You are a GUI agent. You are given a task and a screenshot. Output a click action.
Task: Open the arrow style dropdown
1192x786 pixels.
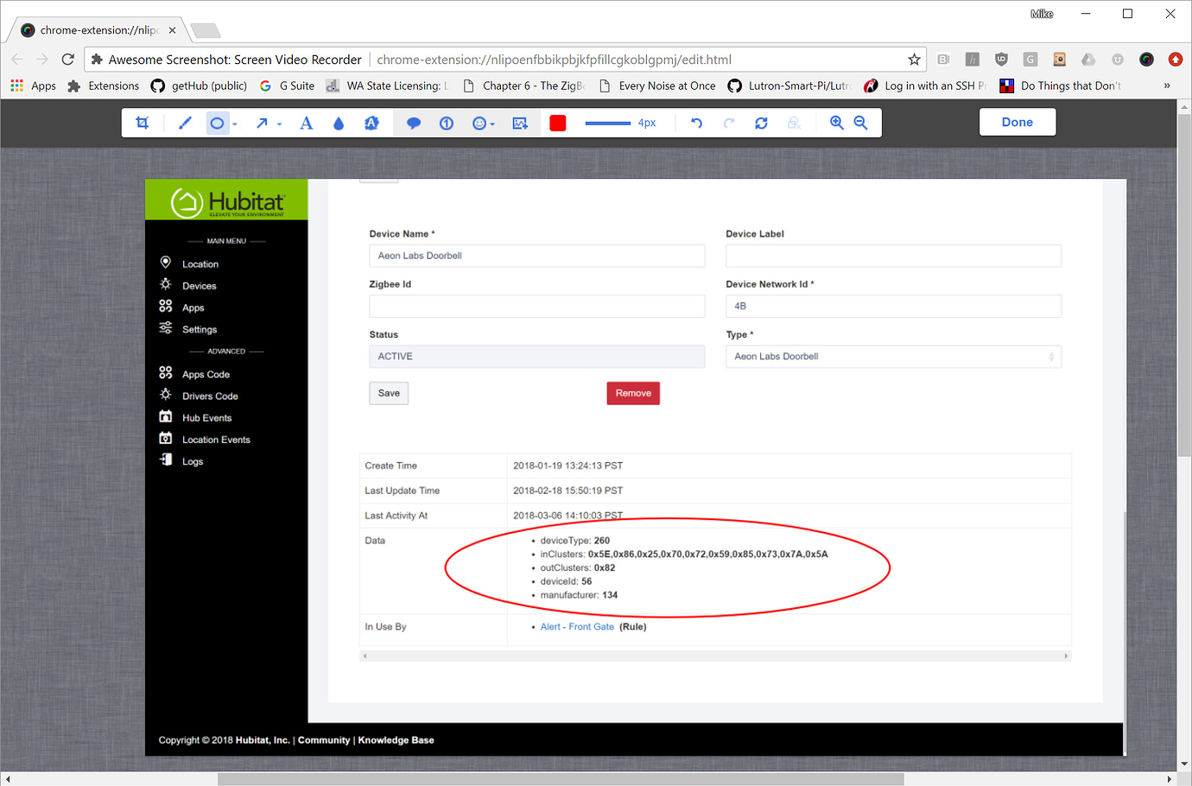pos(280,124)
